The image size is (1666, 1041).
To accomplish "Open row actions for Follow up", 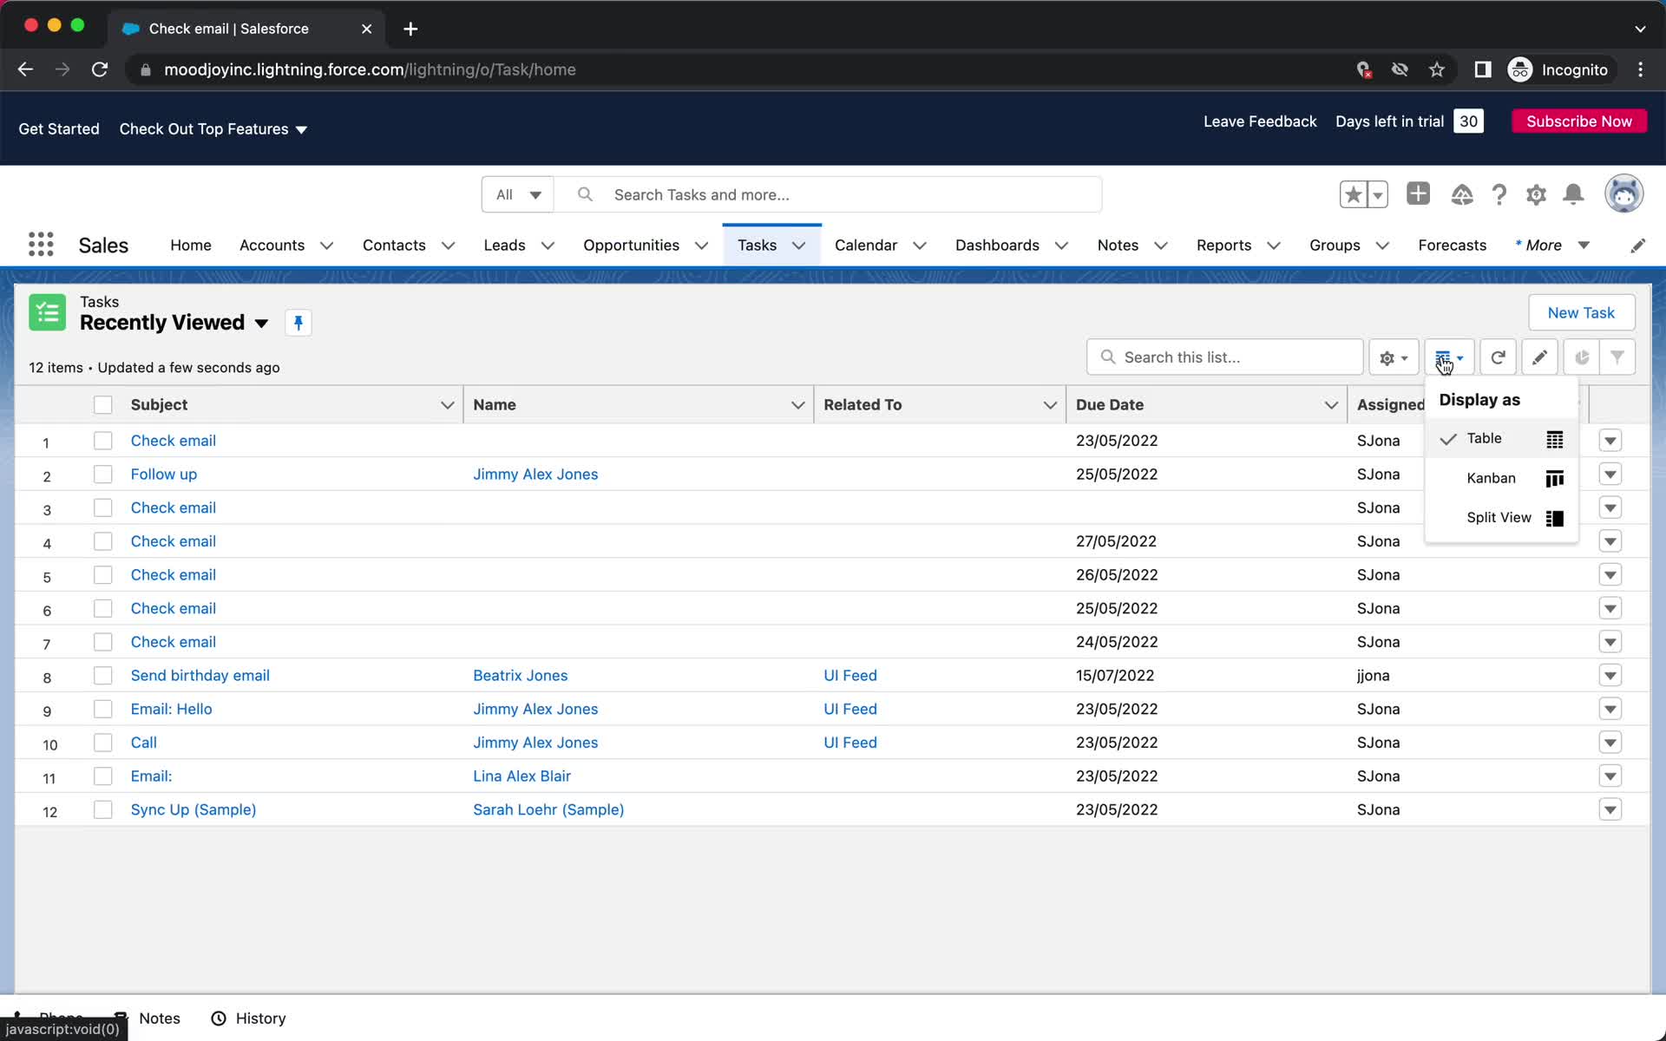I will point(1610,475).
